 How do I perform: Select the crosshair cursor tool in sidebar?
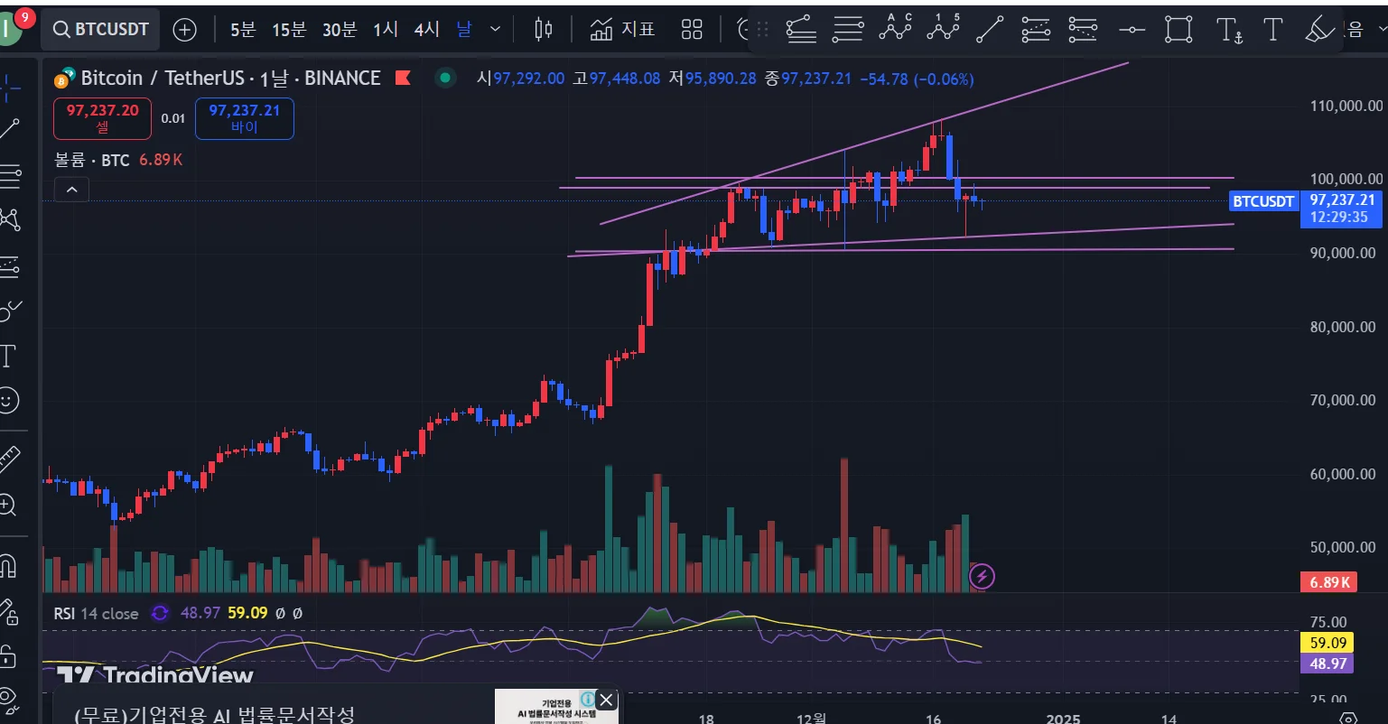[10, 87]
